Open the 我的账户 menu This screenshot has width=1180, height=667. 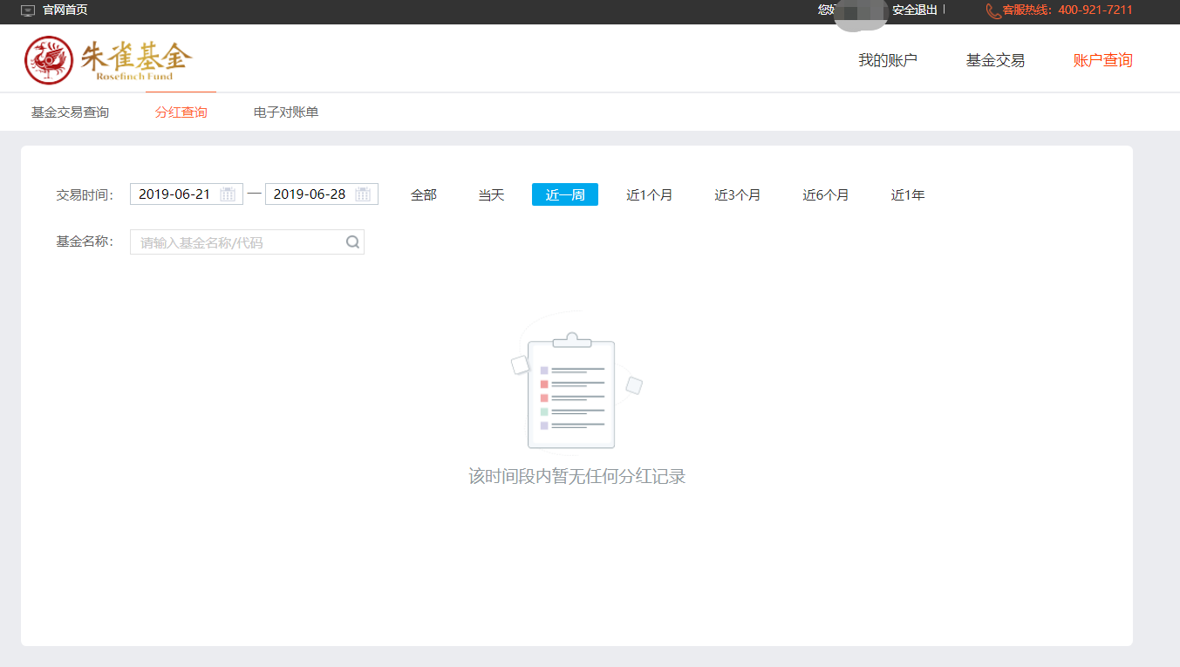point(888,60)
